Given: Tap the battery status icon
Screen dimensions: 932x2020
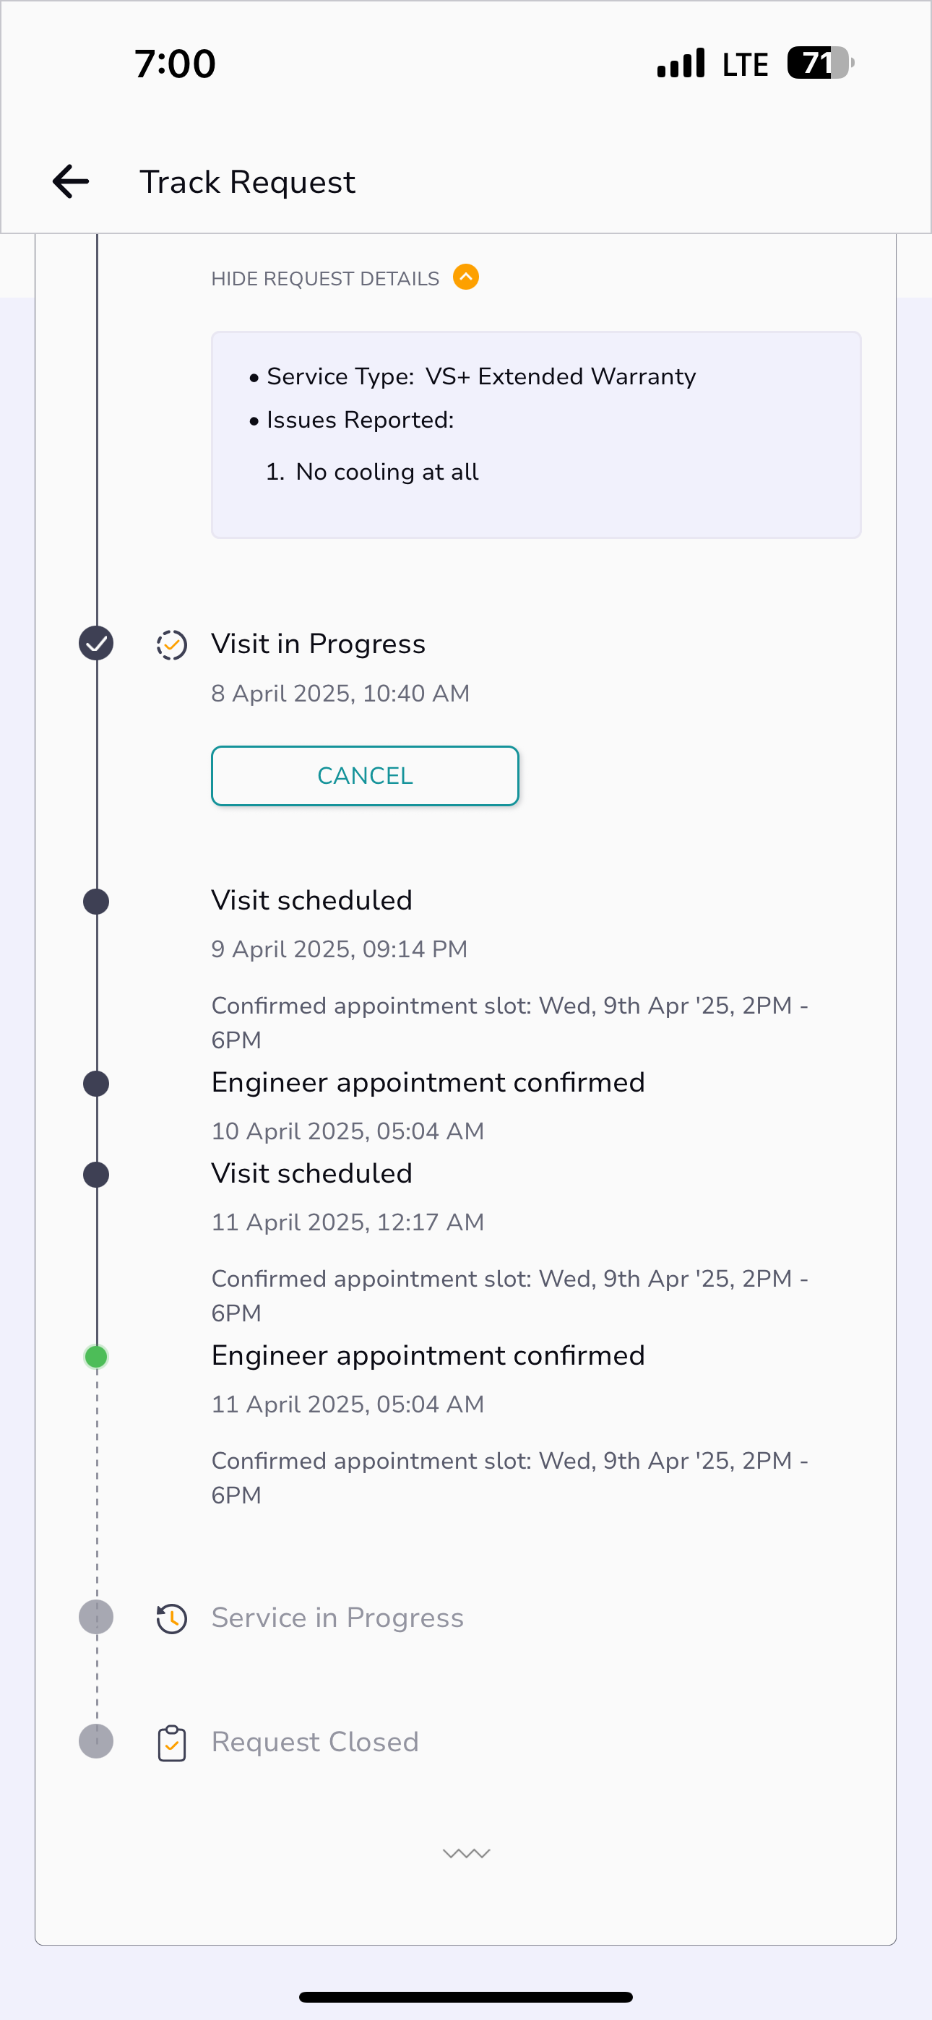Looking at the screenshot, I should [x=821, y=63].
